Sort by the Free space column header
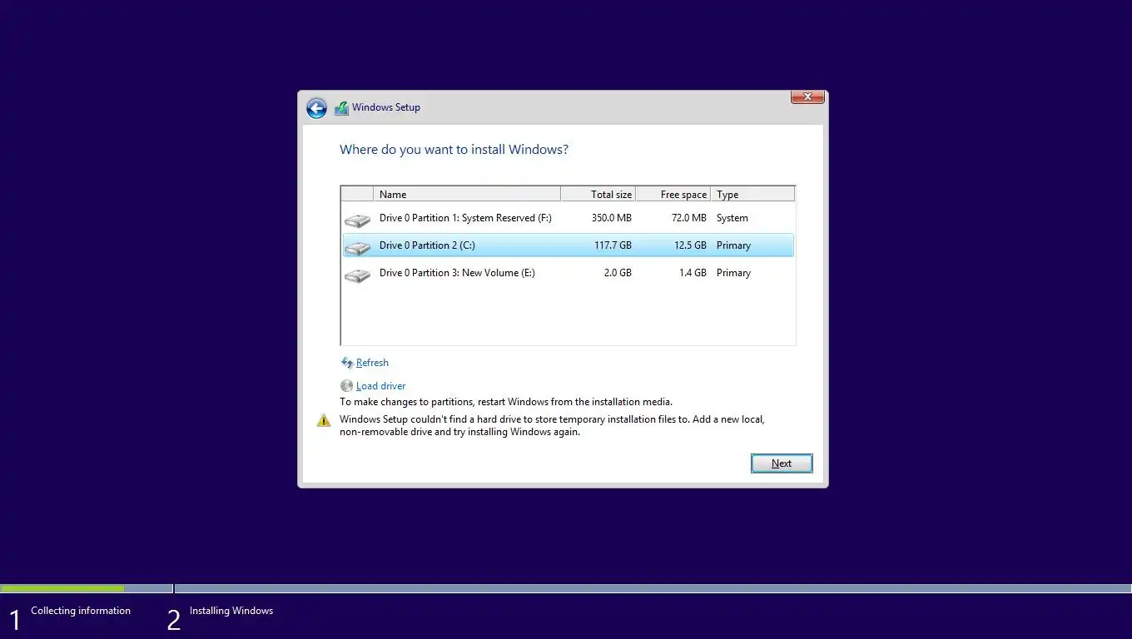The height and width of the screenshot is (639, 1132). pos(673,194)
